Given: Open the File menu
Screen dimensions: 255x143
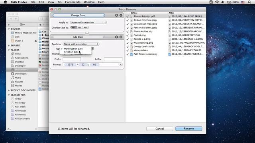Looking at the screenshot, I should coord(33,2).
